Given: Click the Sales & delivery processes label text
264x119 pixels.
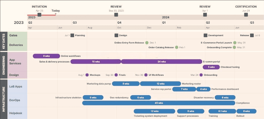Looking at the screenshot, I should pyautogui.click(x=54, y=62).
